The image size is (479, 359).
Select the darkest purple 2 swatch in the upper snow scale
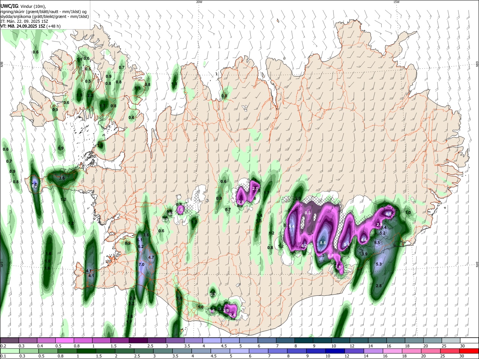(x=138, y=341)
